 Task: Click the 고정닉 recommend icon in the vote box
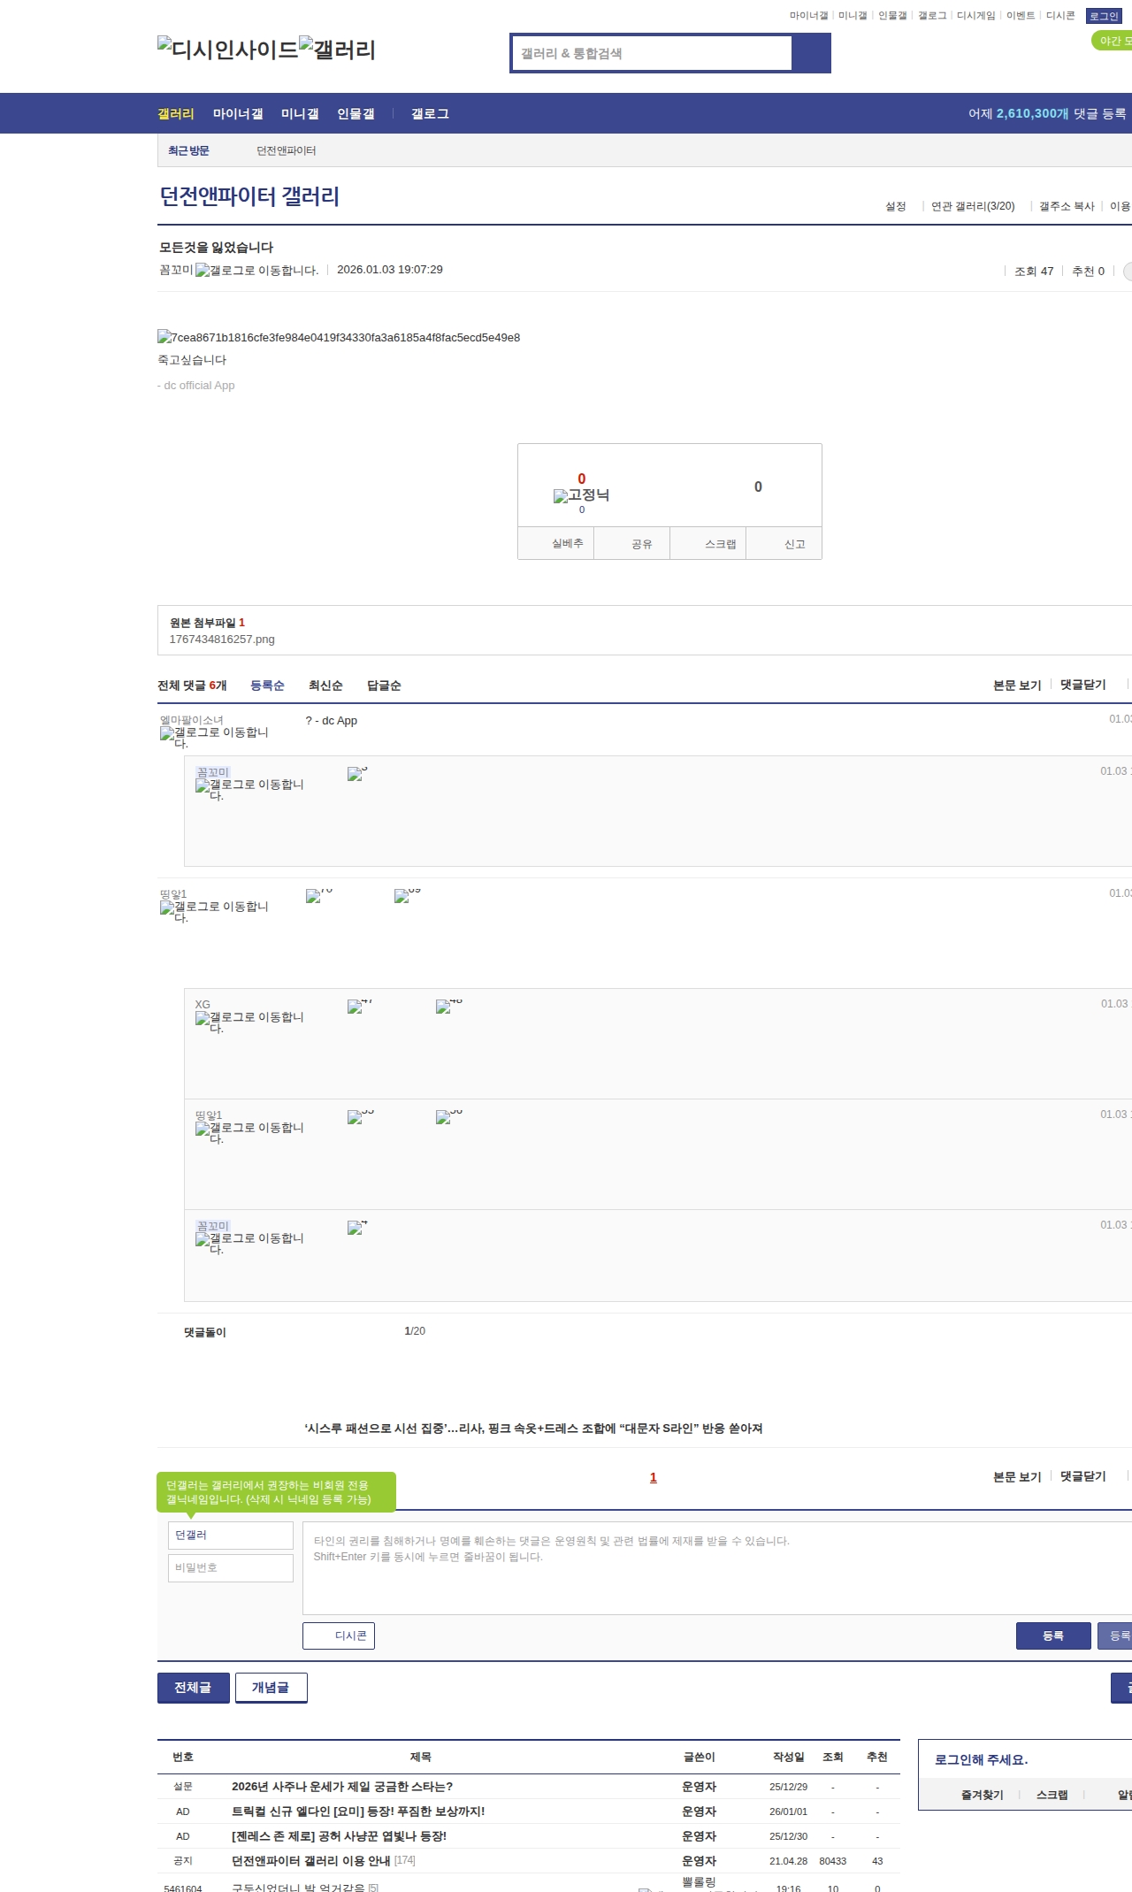point(581,495)
